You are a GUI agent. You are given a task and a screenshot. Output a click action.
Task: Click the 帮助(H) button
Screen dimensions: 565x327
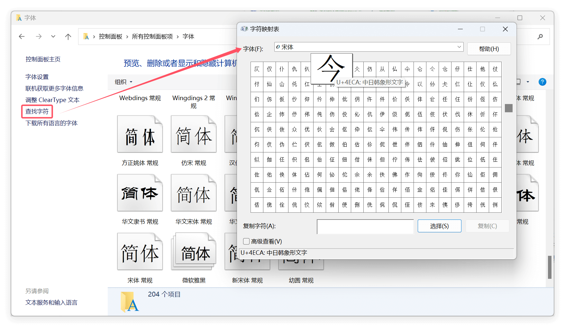[x=489, y=48]
